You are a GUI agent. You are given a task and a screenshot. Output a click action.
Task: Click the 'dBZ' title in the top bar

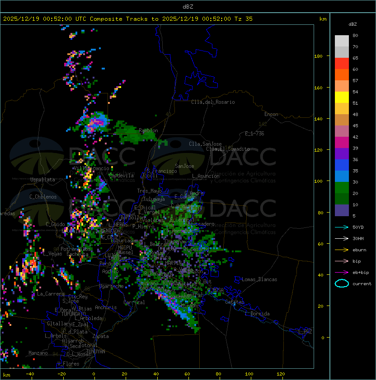(188, 7)
